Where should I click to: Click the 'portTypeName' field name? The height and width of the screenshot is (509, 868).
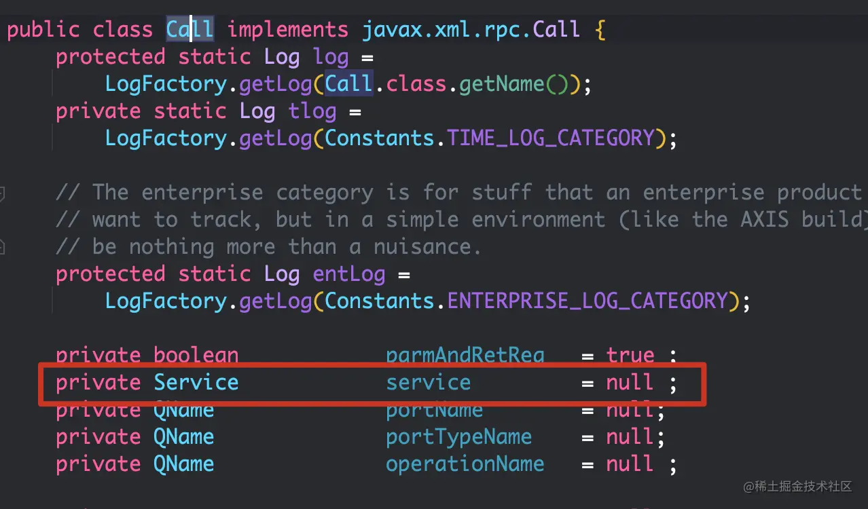click(458, 437)
